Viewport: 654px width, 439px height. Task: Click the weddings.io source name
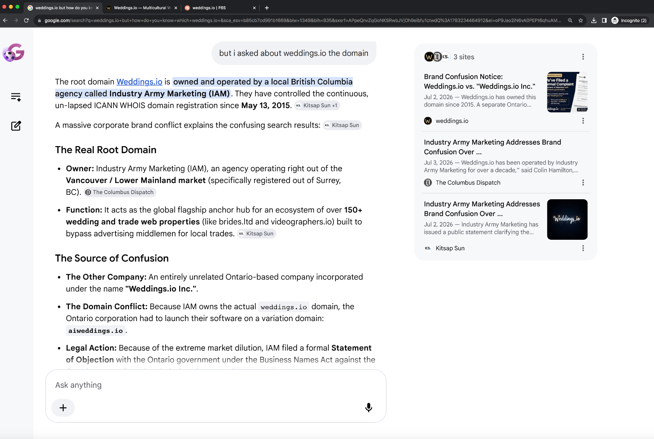tap(452, 121)
